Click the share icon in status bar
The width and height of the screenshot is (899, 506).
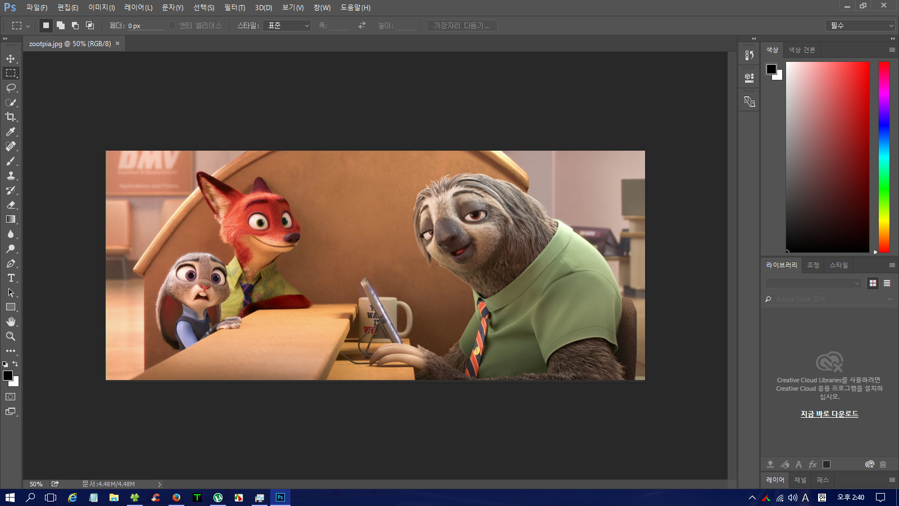[x=55, y=484]
